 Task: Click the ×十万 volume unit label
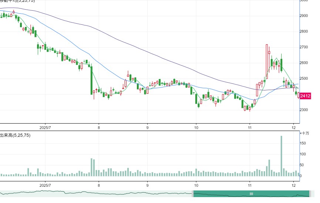[x=304, y=133]
